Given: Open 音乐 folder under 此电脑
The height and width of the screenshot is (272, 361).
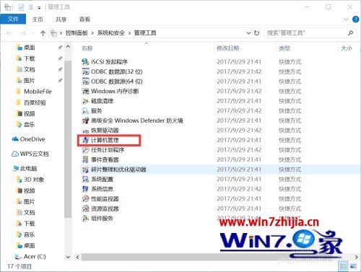Looking at the screenshot, I should click(x=25, y=234).
